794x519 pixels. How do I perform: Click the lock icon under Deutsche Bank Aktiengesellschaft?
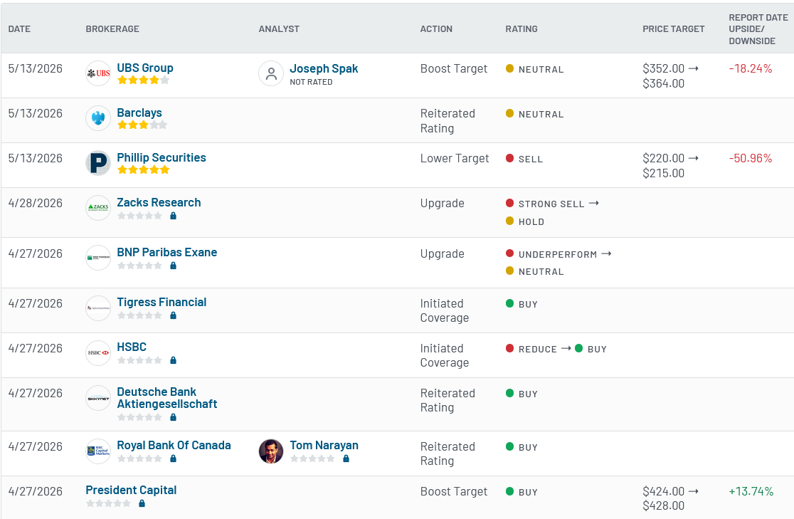pos(173,417)
